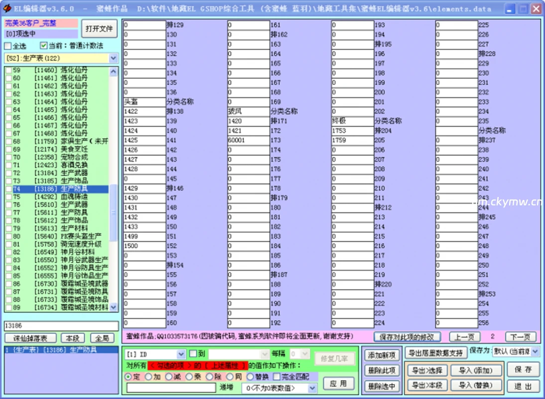Select list item [12358] 宠物合成

pyautogui.click(x=61, y=157)
